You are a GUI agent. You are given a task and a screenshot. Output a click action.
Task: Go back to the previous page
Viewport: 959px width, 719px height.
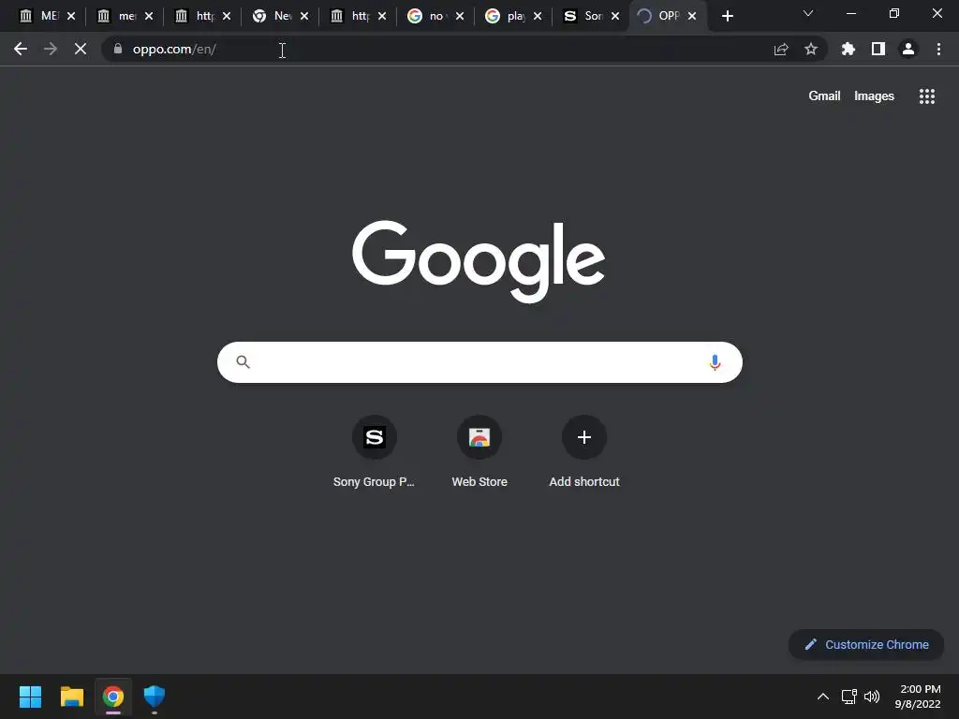point(21,49)
